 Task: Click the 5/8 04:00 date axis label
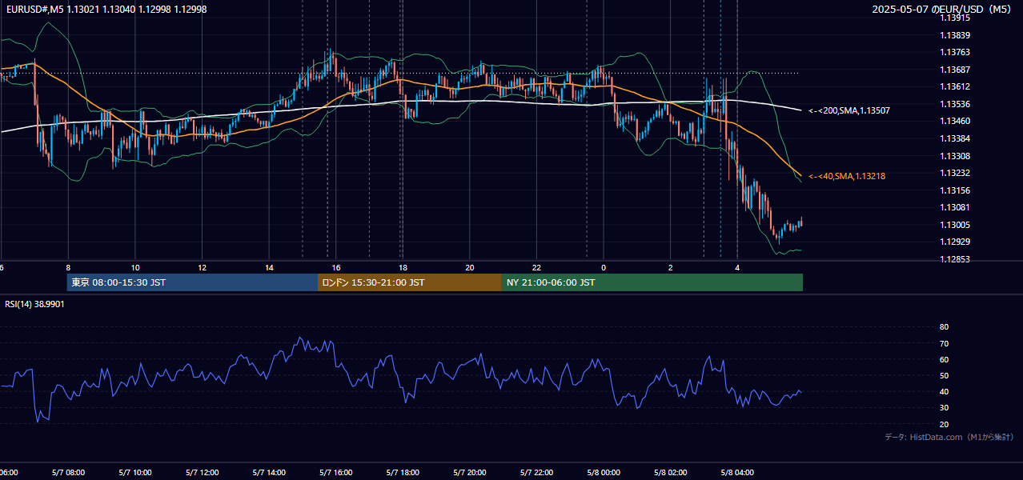(737, 473)
